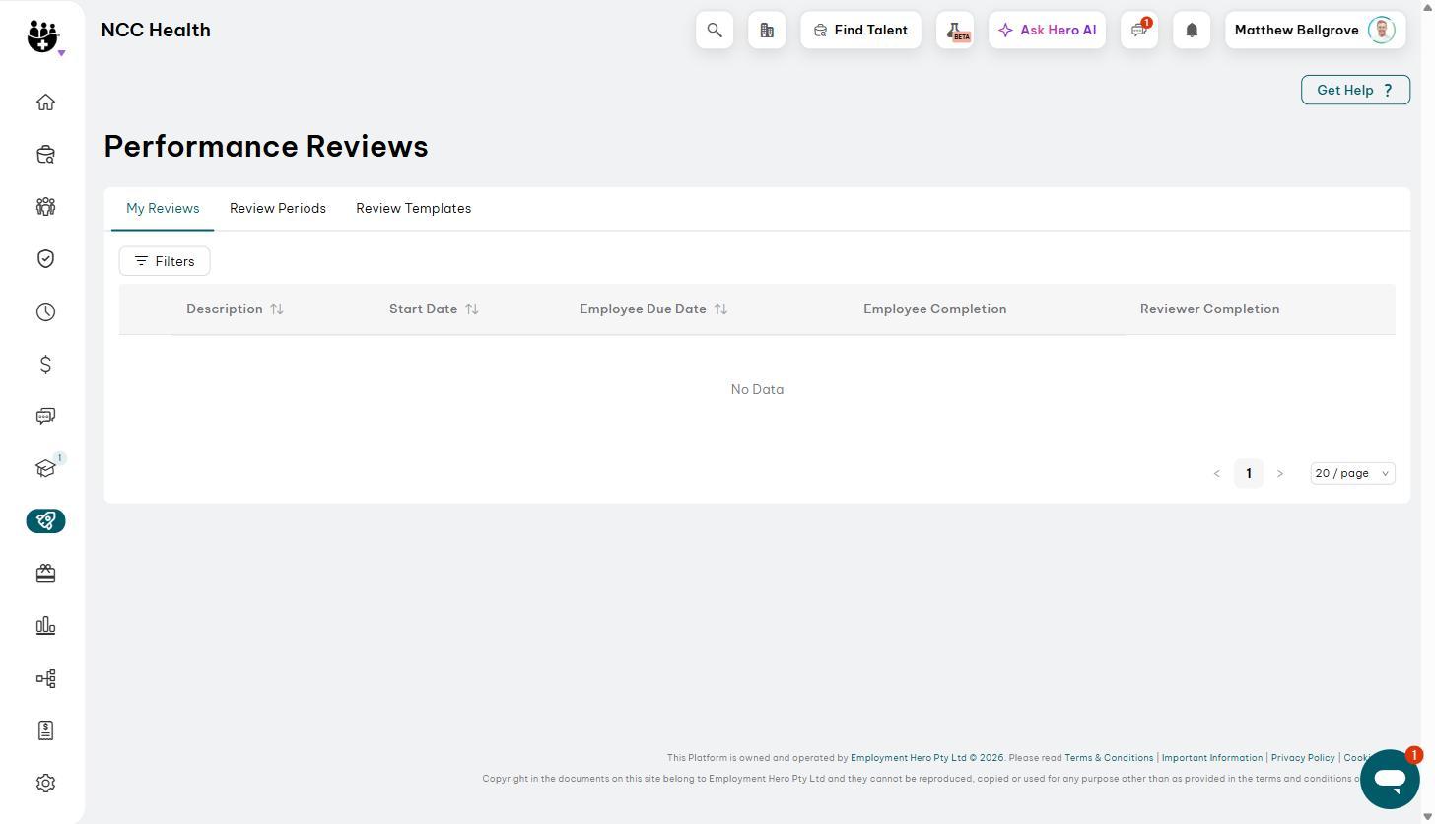This screenshot has width=1435, height=824.
Task: Click the Find Talent button
Action: pos(860,31)
